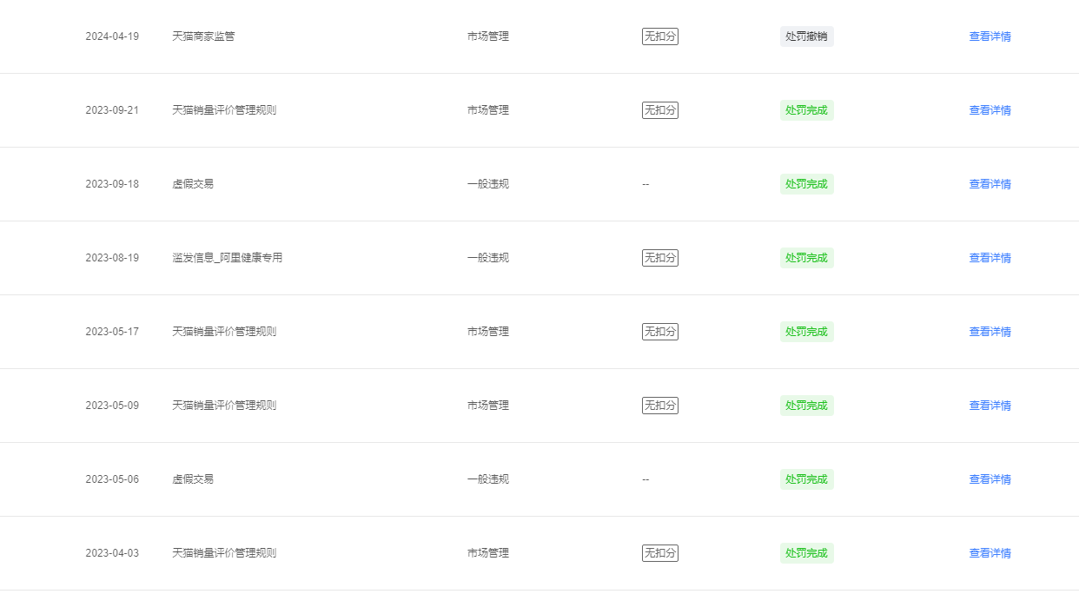Click the date 2023-05-17
This screenshot has height=594, width=1079.
pos(112,332)
